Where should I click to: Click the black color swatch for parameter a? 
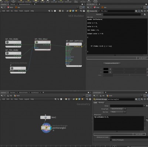coord(106,69)
